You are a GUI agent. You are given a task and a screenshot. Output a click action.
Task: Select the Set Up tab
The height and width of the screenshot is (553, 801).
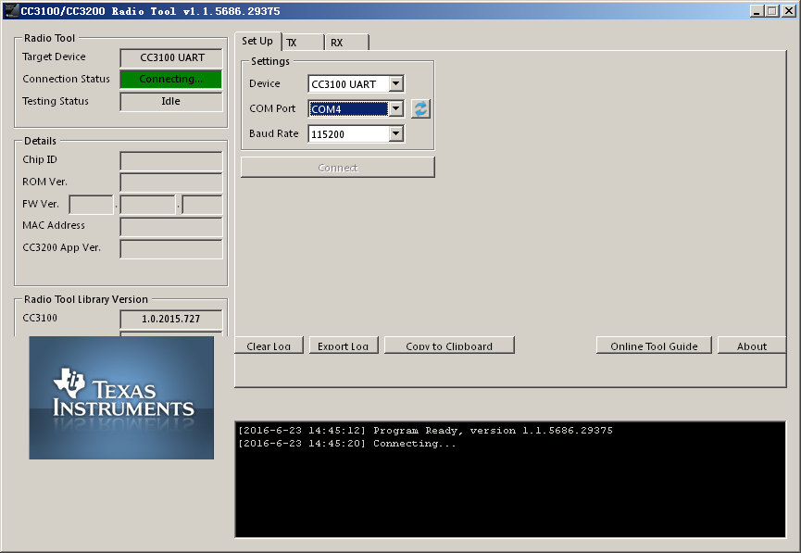pos(257,41)
